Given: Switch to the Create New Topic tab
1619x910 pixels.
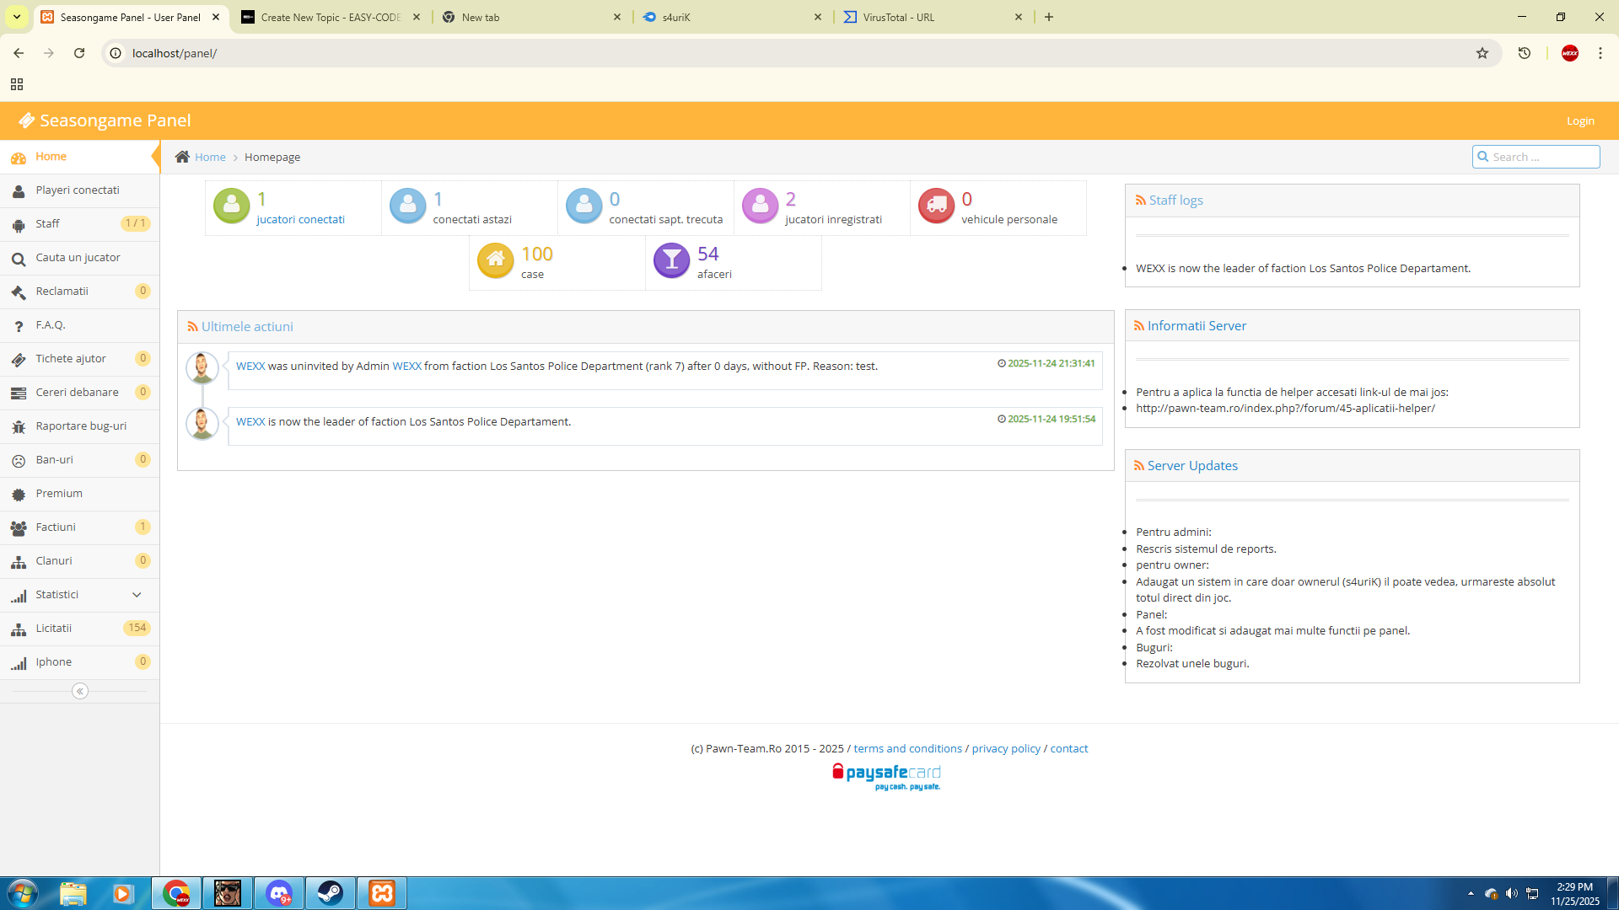Looking at the screenshot, I should click(x=332, y=17).
